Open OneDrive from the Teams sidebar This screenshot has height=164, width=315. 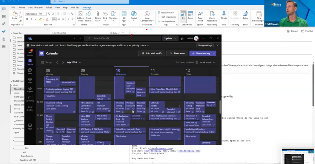click(x=30, y=106)
